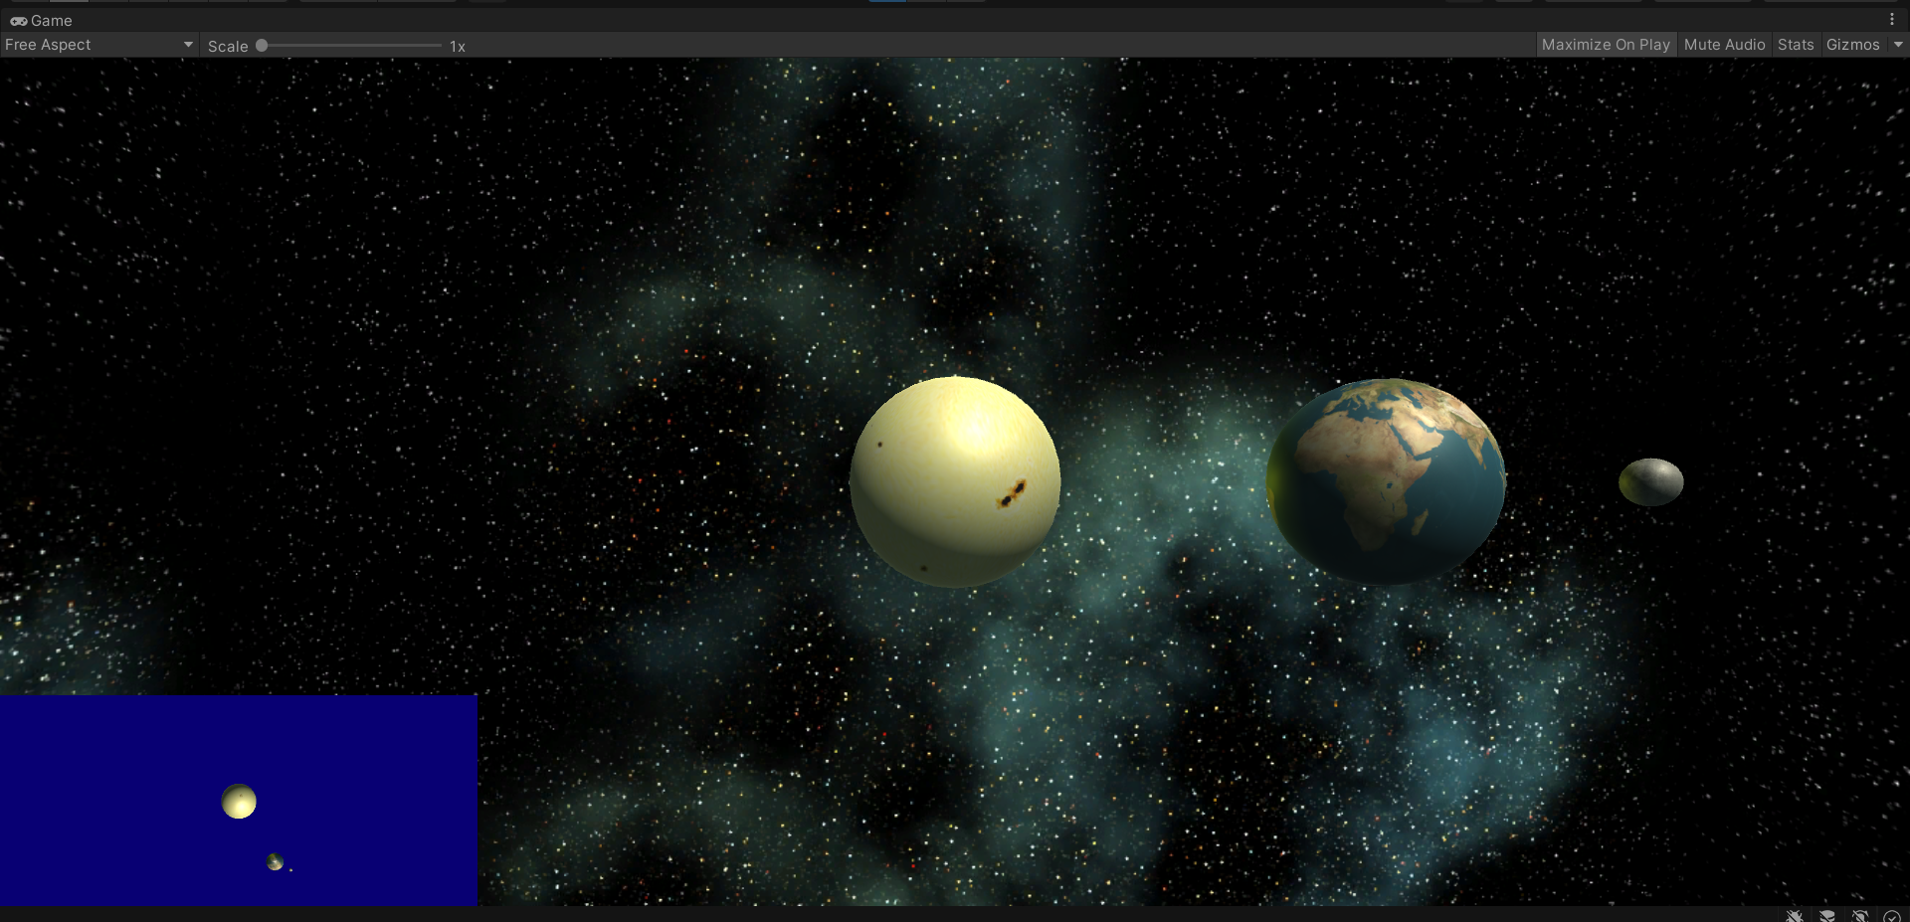The height and width of the screenshot is (922, 1910).
Task: Click the debugger status icon in the status bar
Action: (x=1794, y=916)
